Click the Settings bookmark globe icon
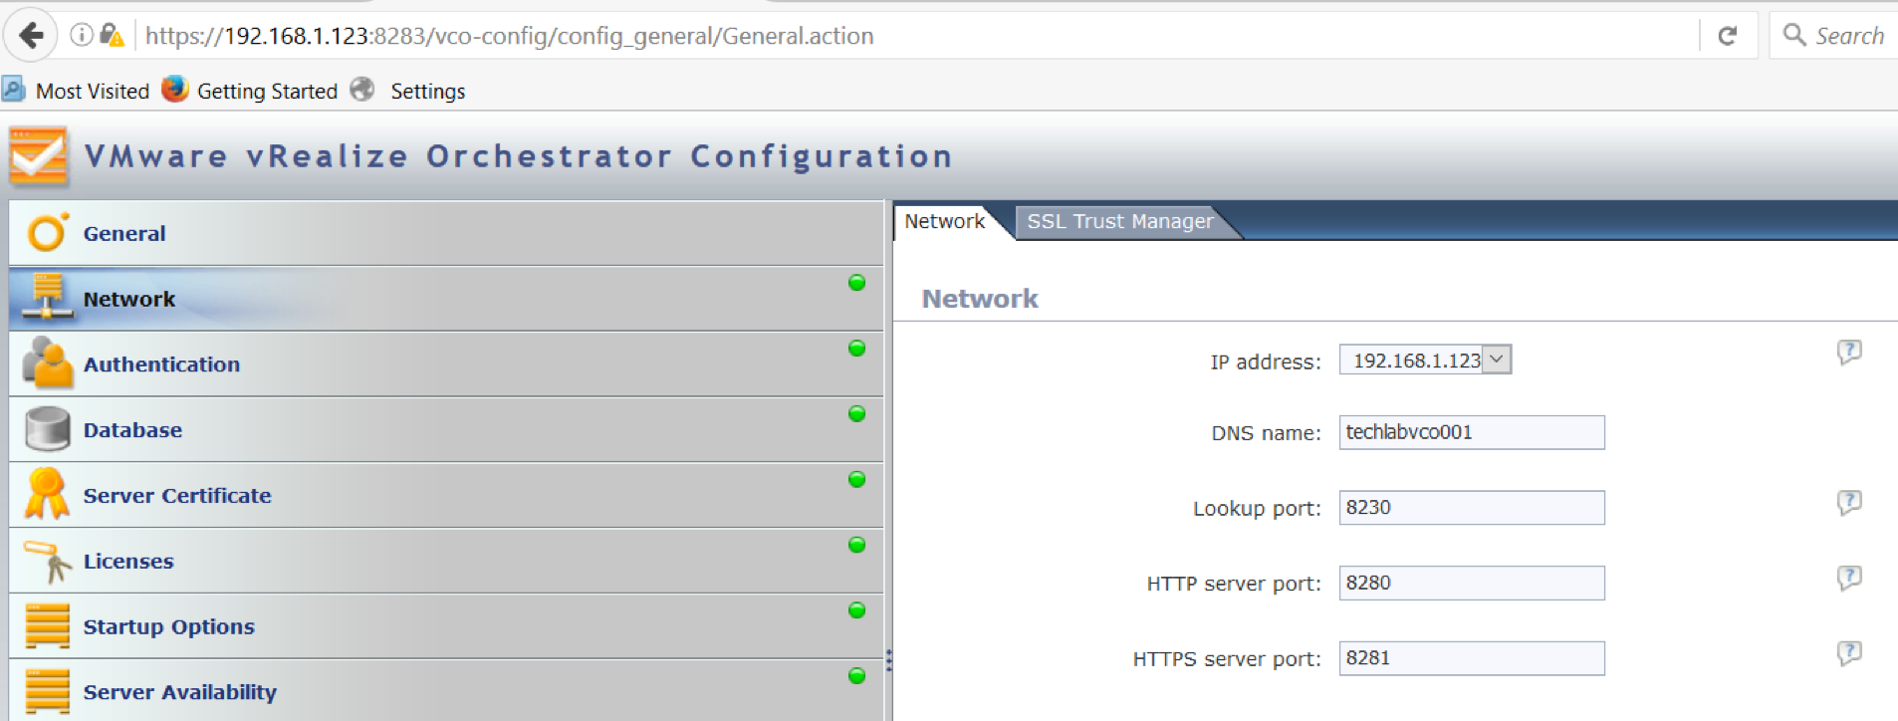Screen dimensions: 1898x721 click(362, 90)
